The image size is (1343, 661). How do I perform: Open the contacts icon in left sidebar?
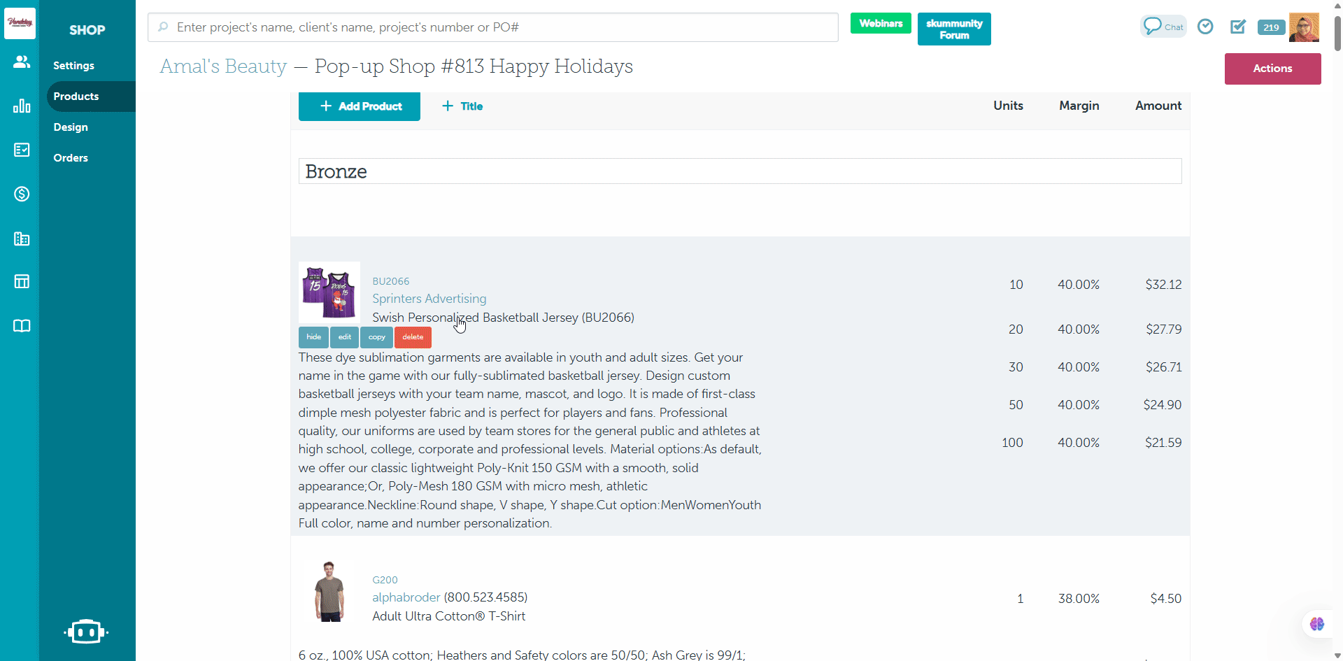(22, 62)
